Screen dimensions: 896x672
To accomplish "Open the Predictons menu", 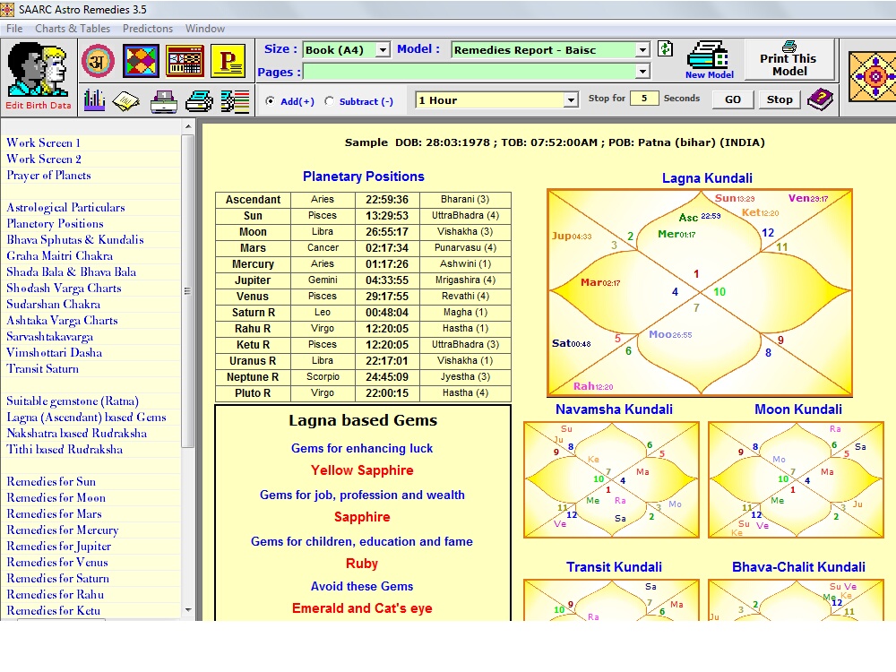I will click(x=148, y=29).
